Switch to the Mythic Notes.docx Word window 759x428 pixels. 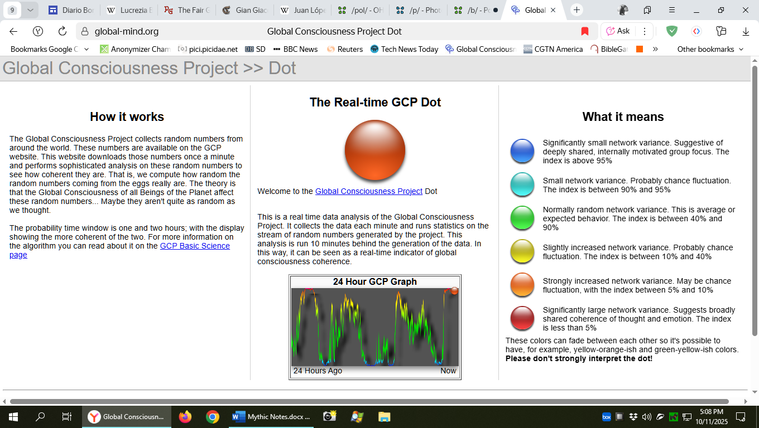pos(272,416)
